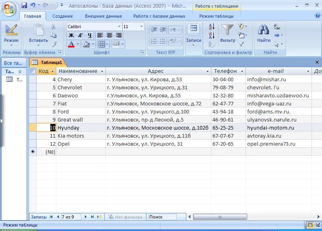322x231 pixels.
Task: Switch to datasheet view in status bar
Action: click(x=310, y=225)
